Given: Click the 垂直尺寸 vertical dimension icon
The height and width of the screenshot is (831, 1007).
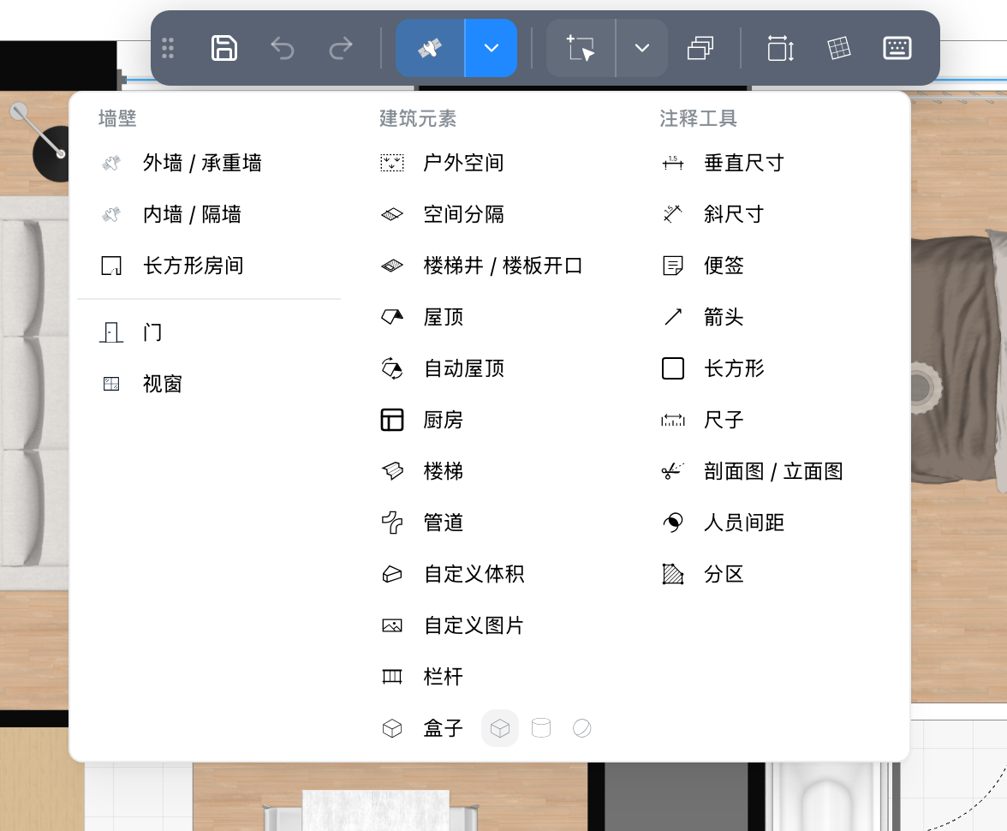Looking at the screenshot, I should (672, 164).
